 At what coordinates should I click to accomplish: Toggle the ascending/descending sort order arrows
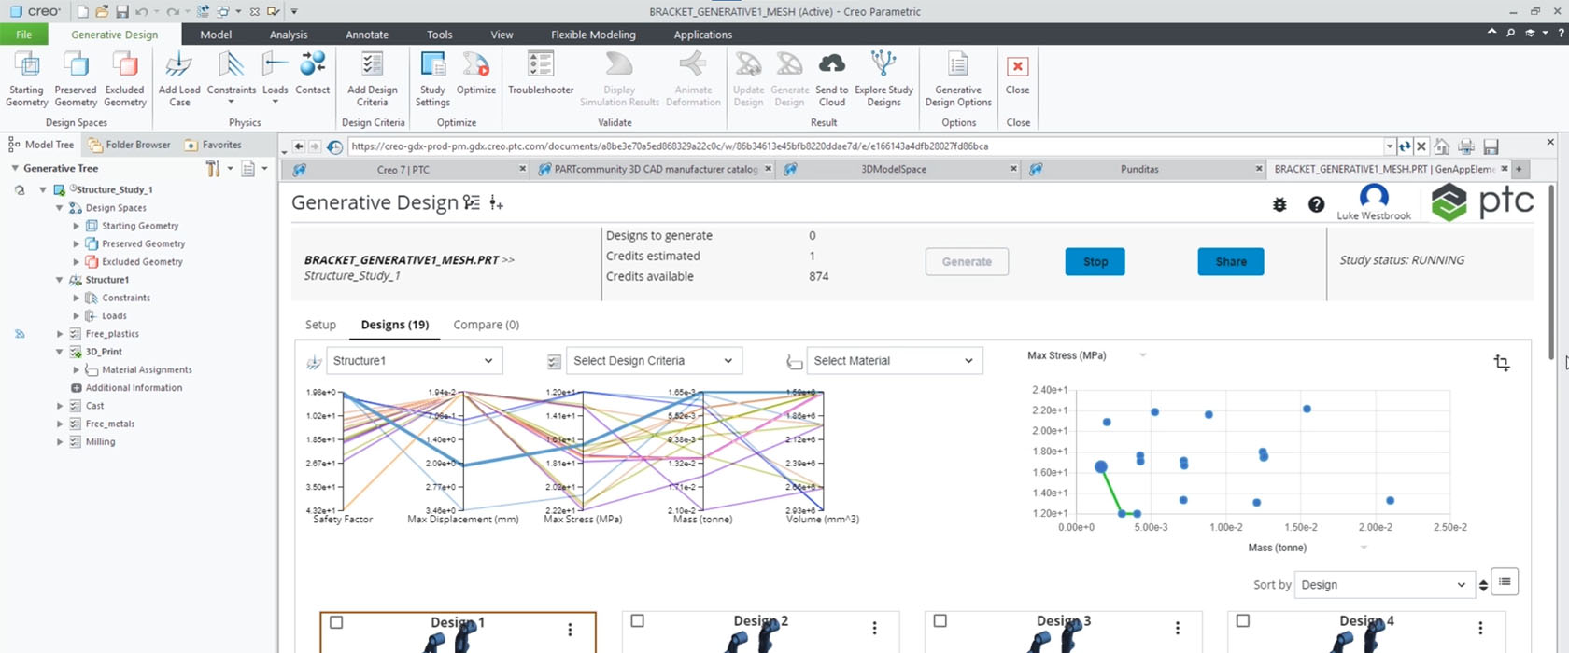1483,585
